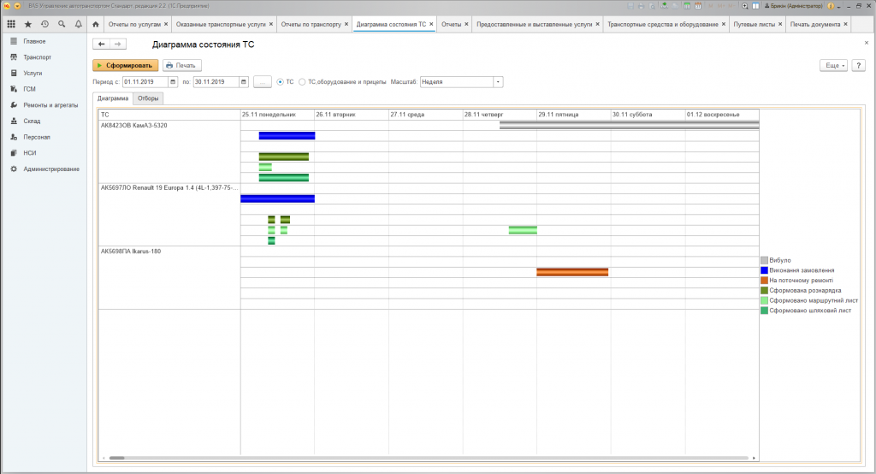The image size is (876, 474).
Task: Go to the home page icon
Action: coord(96,24)
